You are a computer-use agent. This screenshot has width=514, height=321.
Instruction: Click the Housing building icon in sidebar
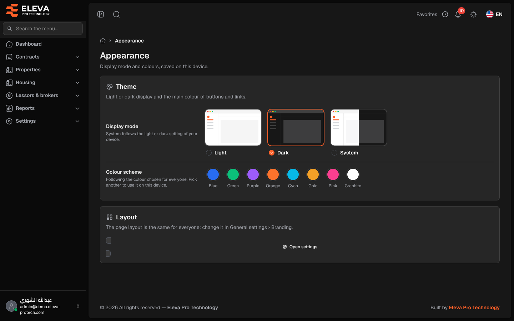(9, 83)
